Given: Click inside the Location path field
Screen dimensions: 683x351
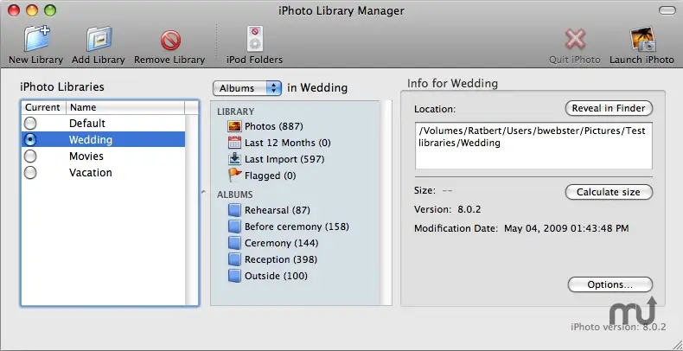Looking at the screenshot, I should coord(533,145).
